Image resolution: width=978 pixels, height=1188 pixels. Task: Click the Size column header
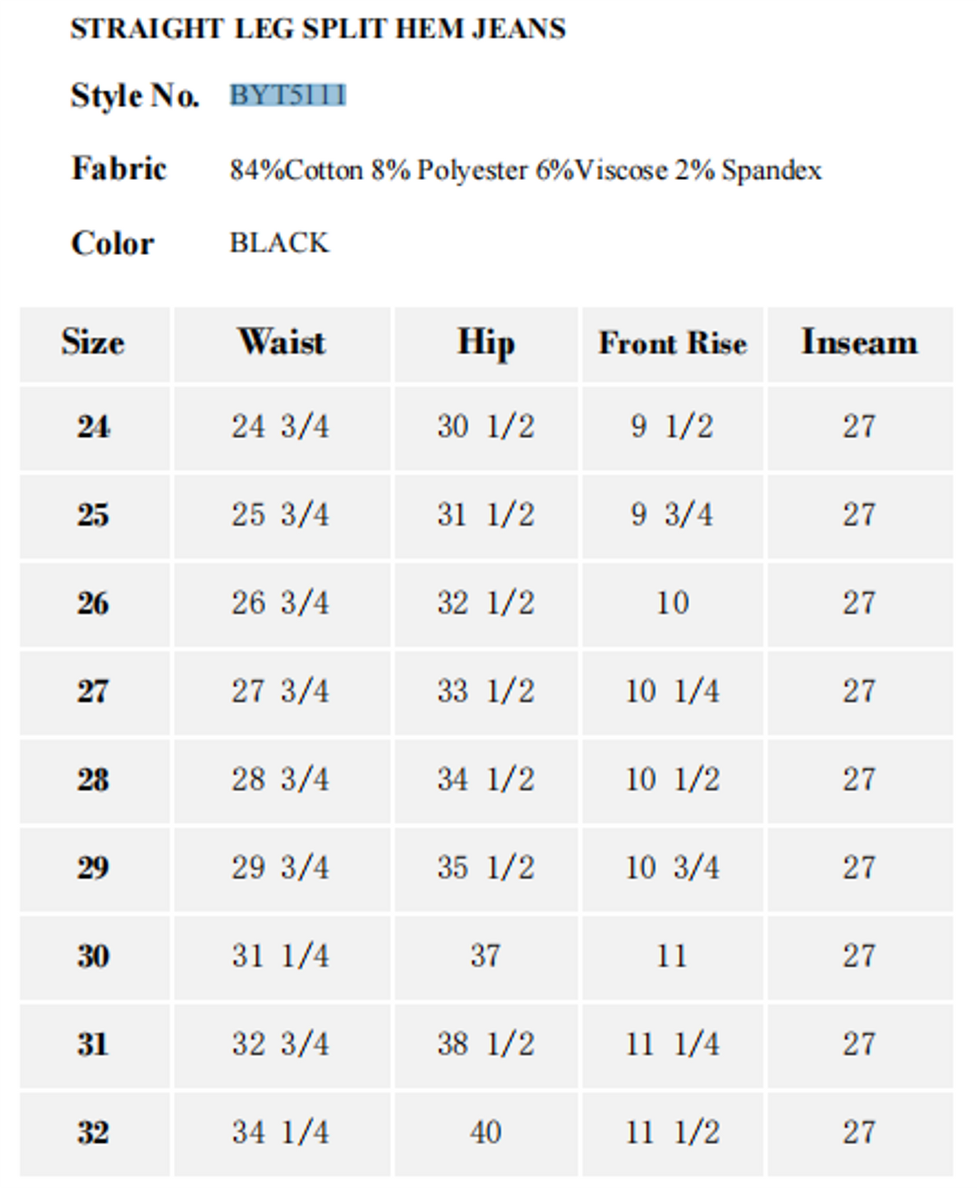pyautogui.click(x=93, y=343)
